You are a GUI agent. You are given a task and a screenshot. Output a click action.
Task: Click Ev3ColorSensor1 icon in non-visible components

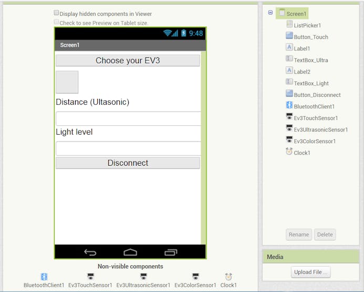(195, 276)
